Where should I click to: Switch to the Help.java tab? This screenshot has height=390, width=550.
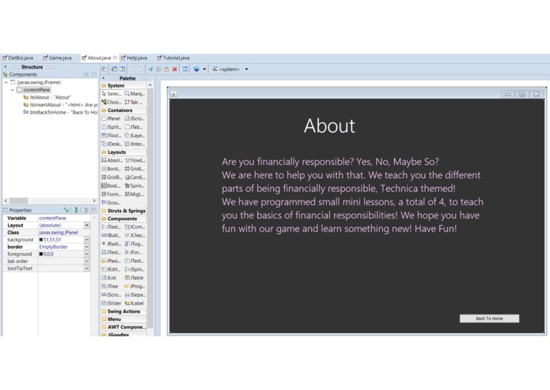(134, 58)
